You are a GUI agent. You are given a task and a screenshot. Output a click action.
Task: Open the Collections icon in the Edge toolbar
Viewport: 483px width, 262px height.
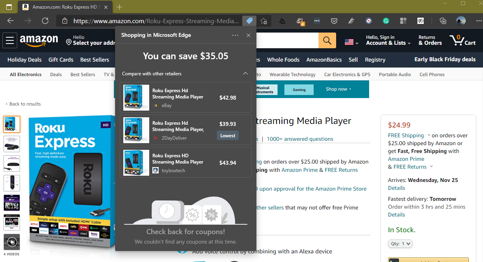pos(443,21)
